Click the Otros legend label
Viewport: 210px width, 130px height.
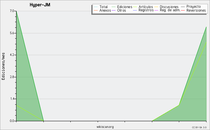pos(121,10)
